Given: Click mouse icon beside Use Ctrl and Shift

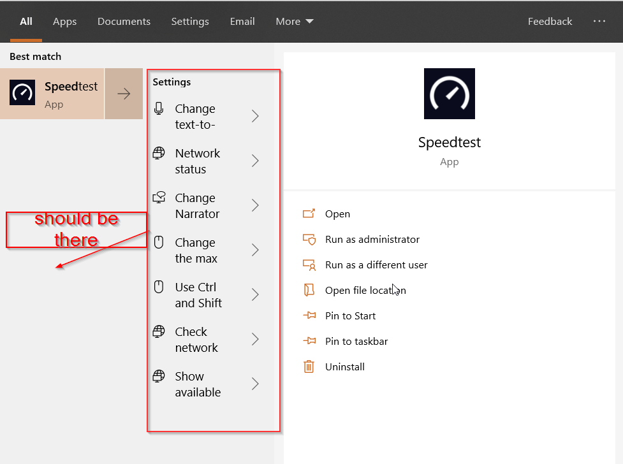Looking at the screenshot, I should [159, 287].
